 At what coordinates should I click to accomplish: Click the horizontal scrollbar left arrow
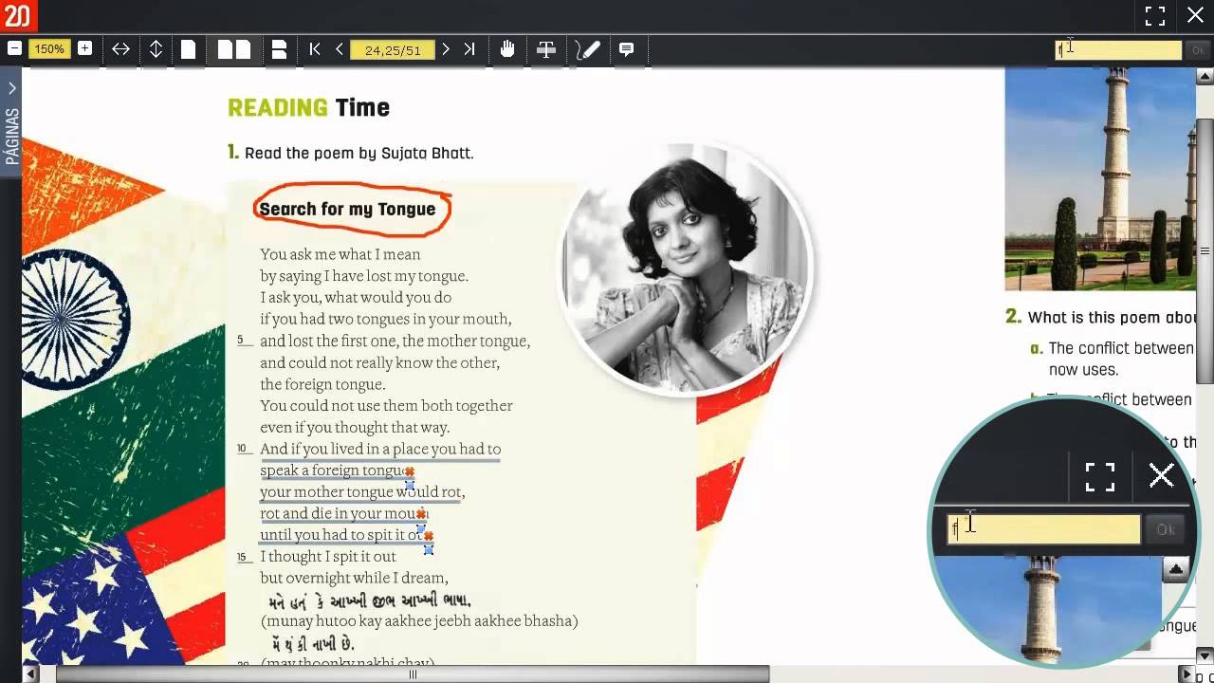click(31, 674)
